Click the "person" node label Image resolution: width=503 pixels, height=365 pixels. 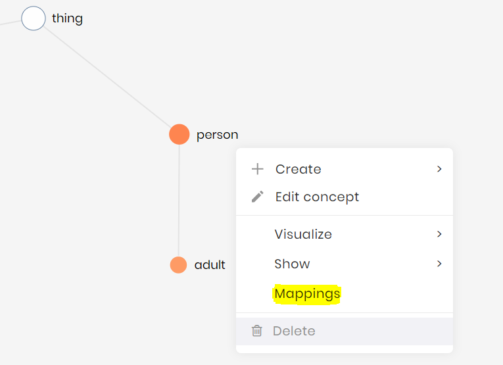217,135
